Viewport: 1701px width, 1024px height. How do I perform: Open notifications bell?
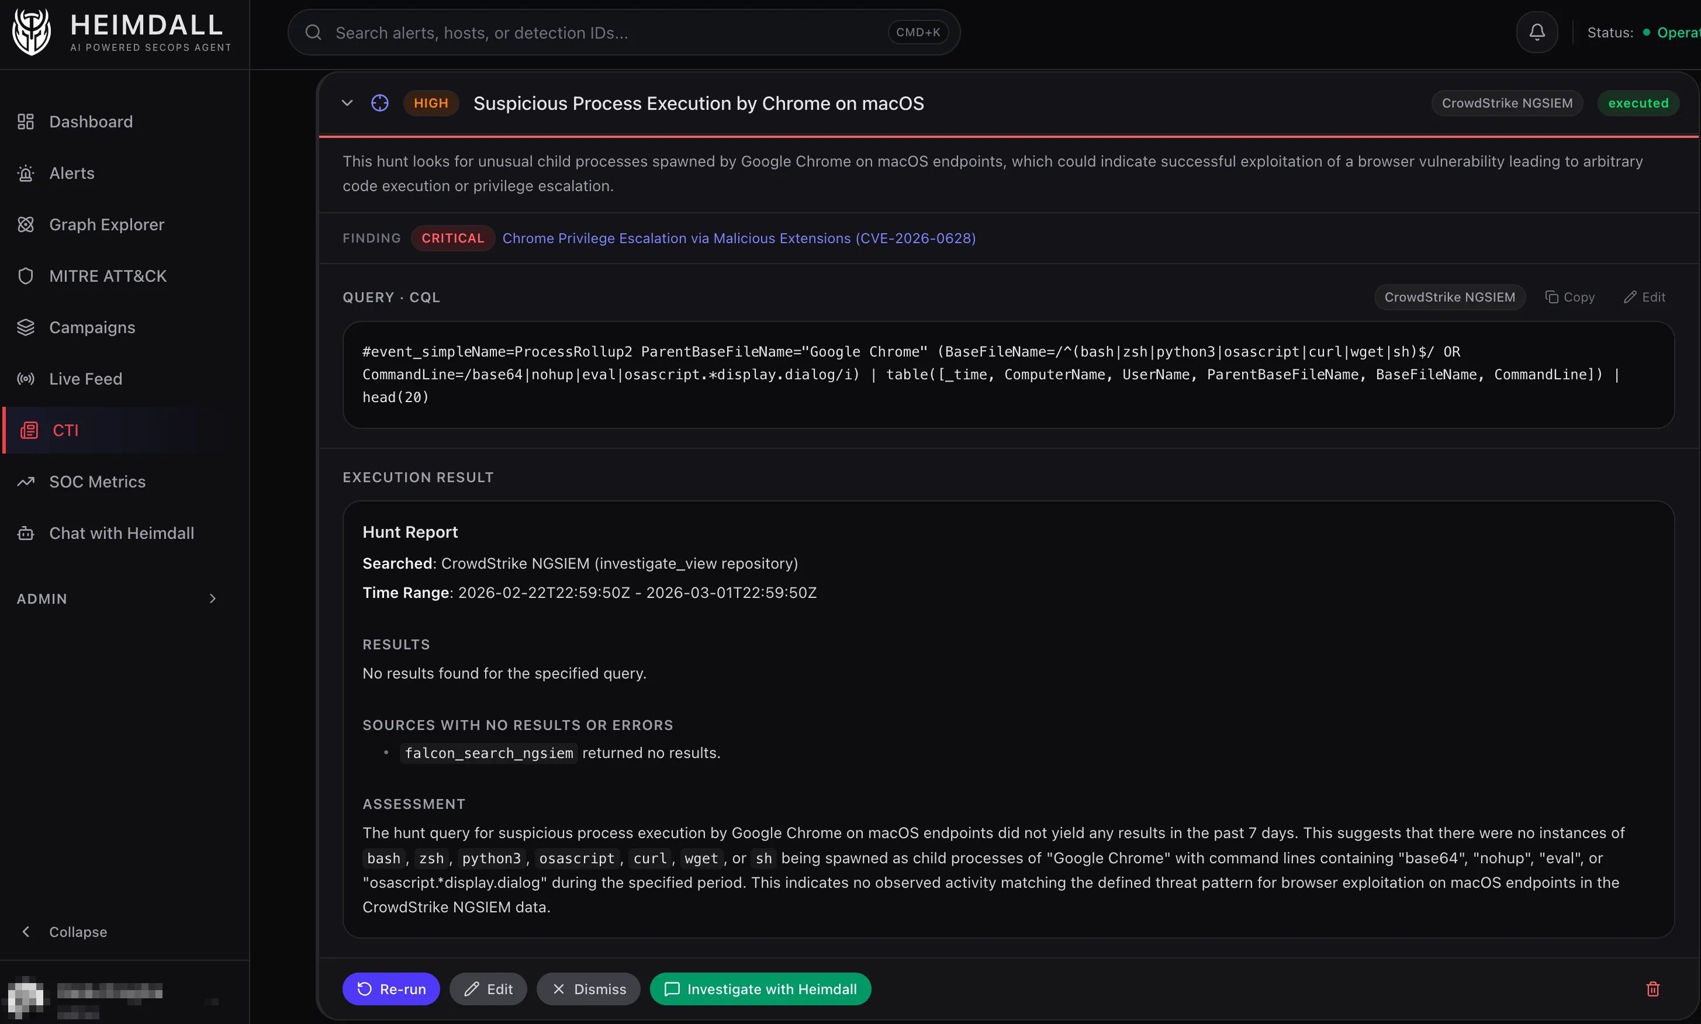1537,32
